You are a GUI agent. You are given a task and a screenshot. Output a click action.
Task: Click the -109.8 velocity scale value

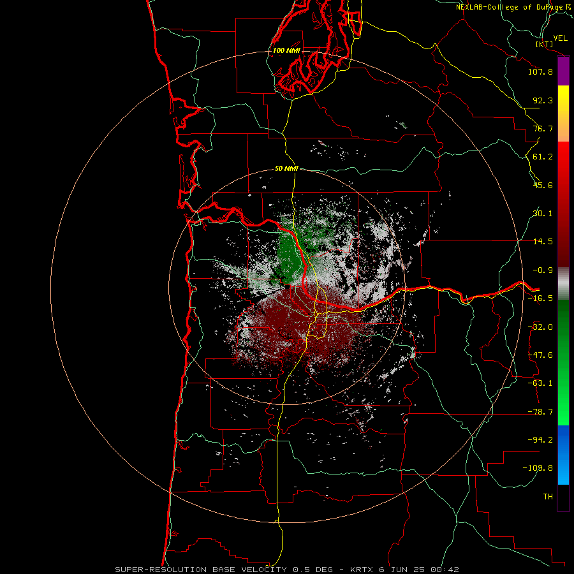point(538,468)
